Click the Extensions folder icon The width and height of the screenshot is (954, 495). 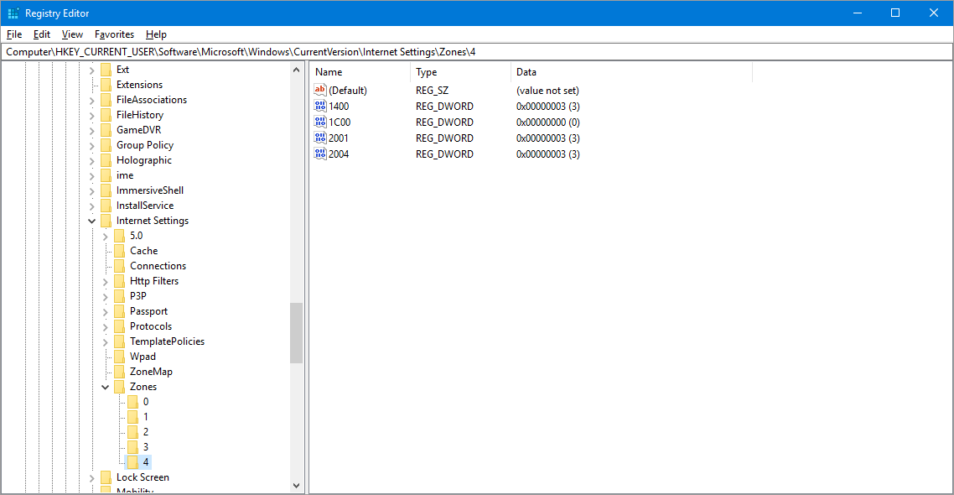tap(106, 85)
